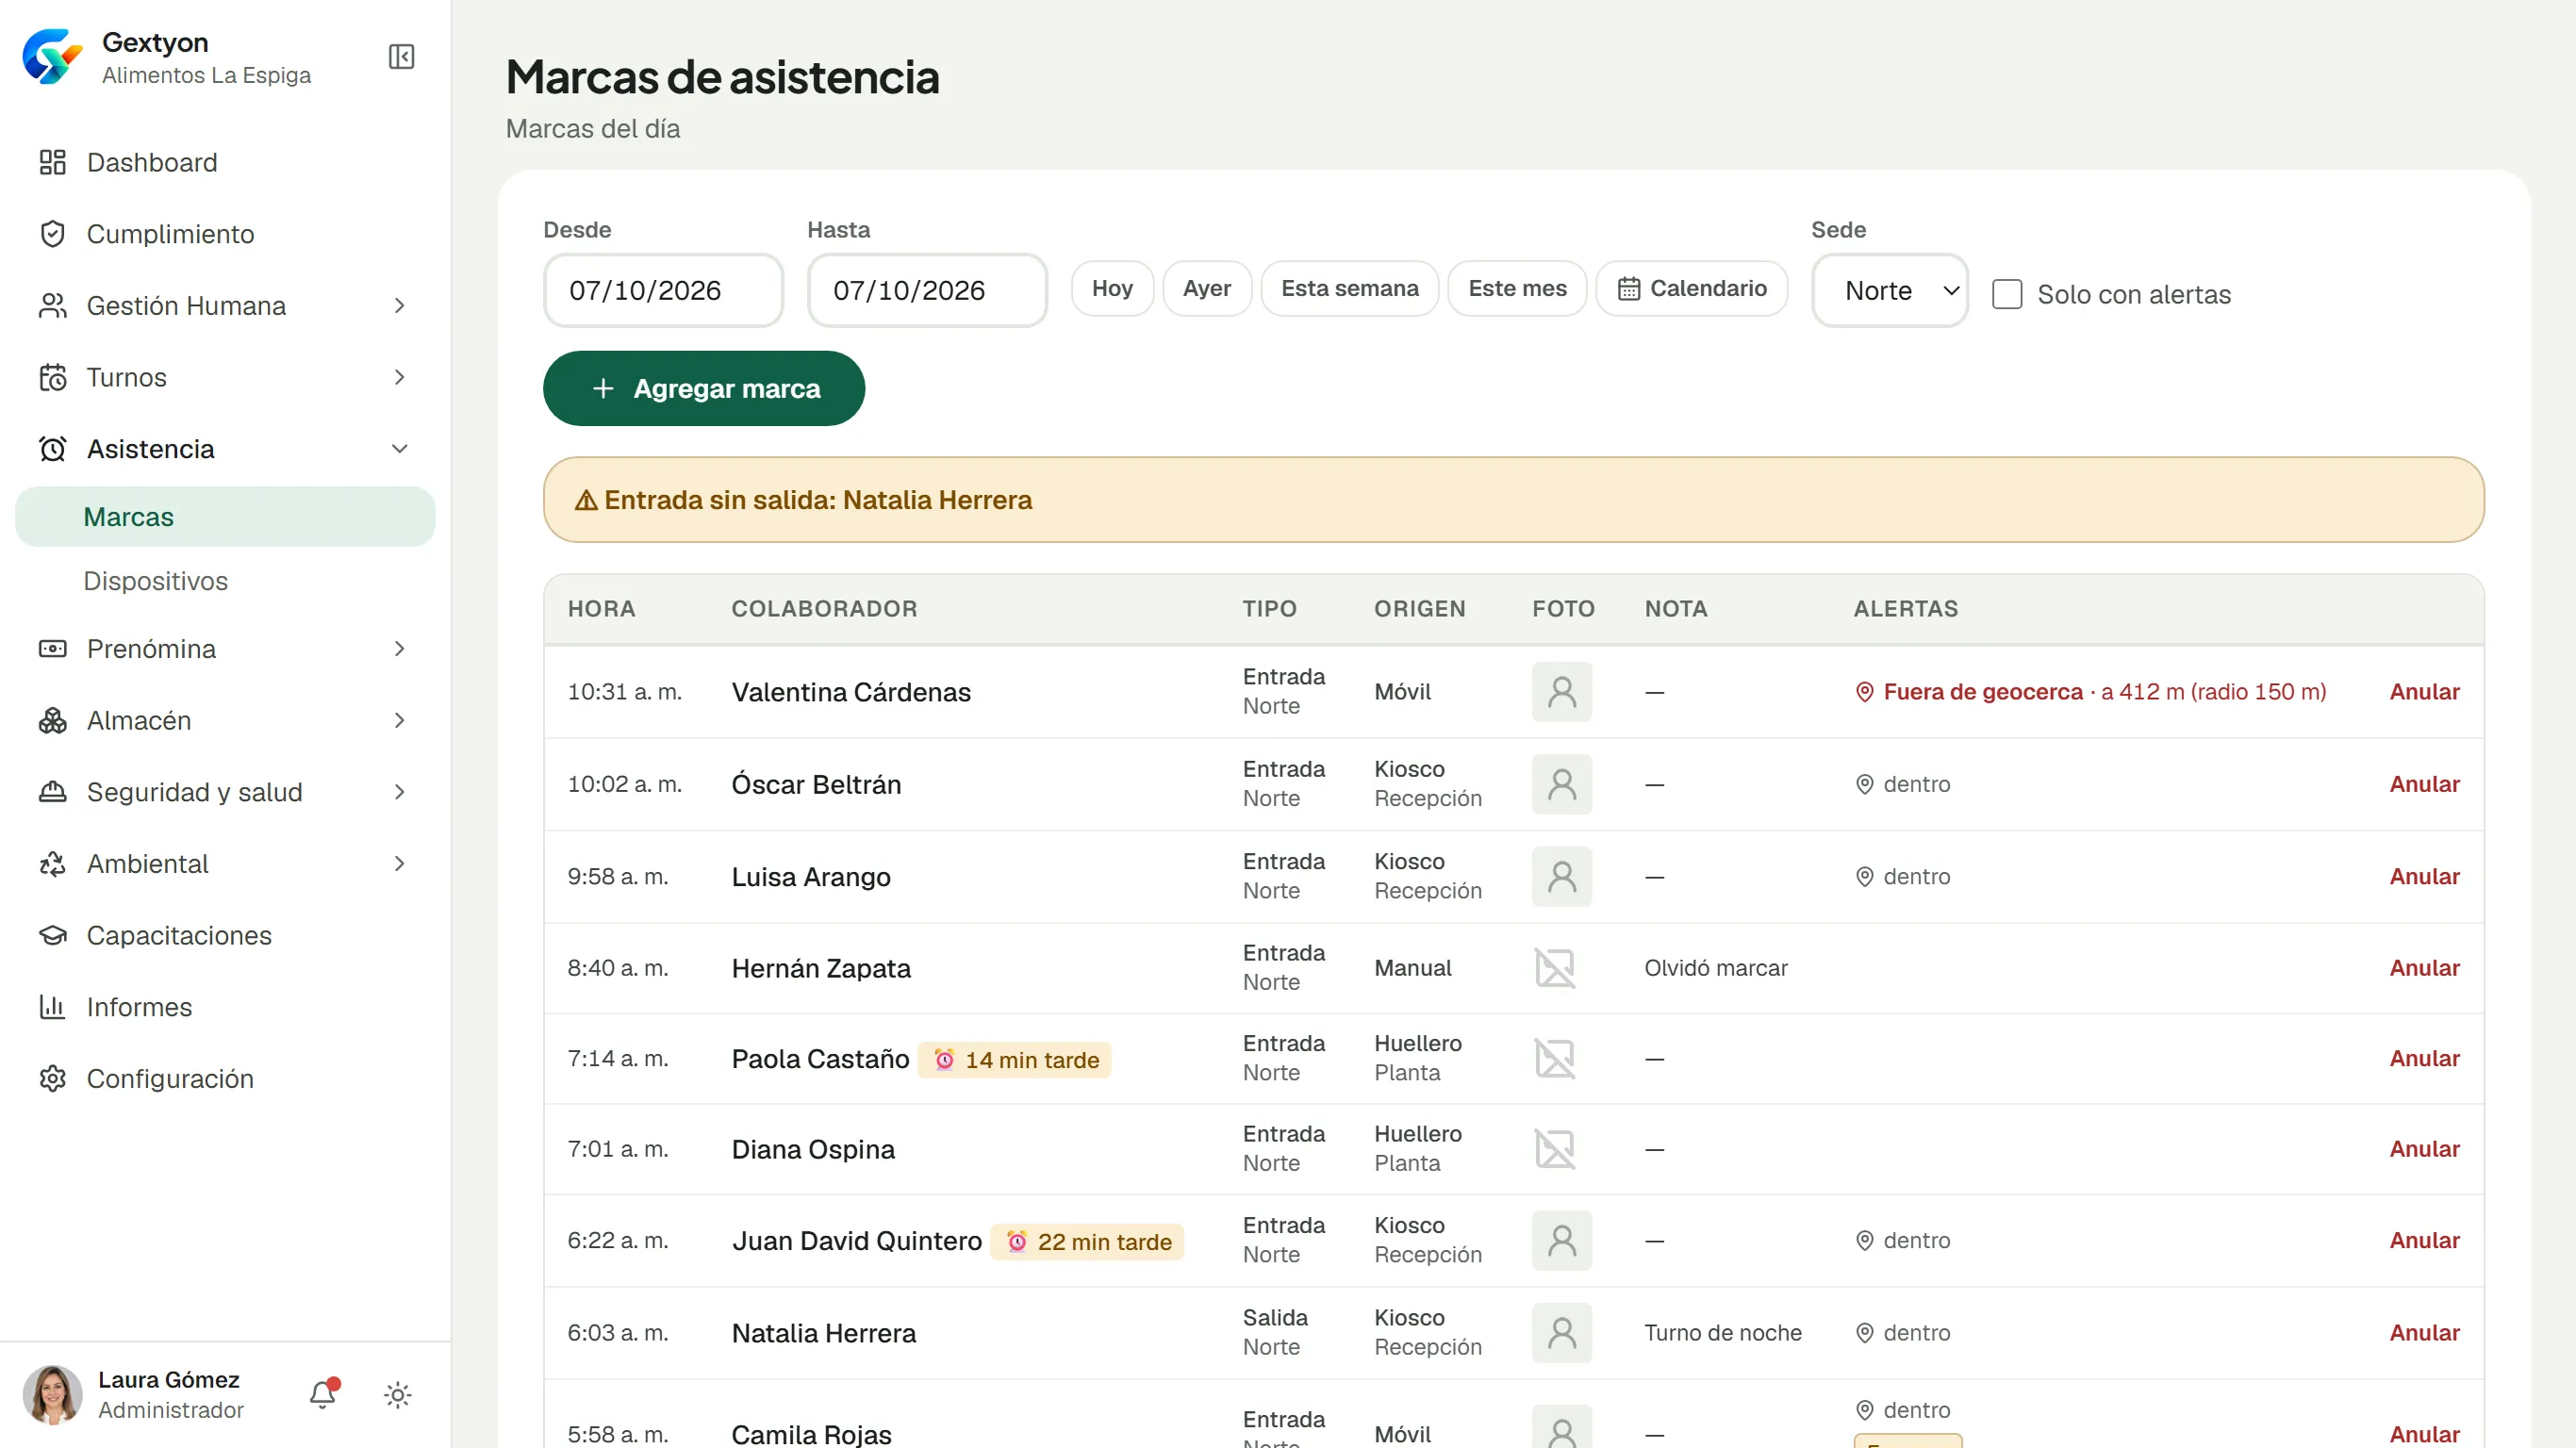The height and width of the screenshot is (1448, 2576).
Task: Click the Hasta date field
Action: pyautogui.click(x=927, y=290)
